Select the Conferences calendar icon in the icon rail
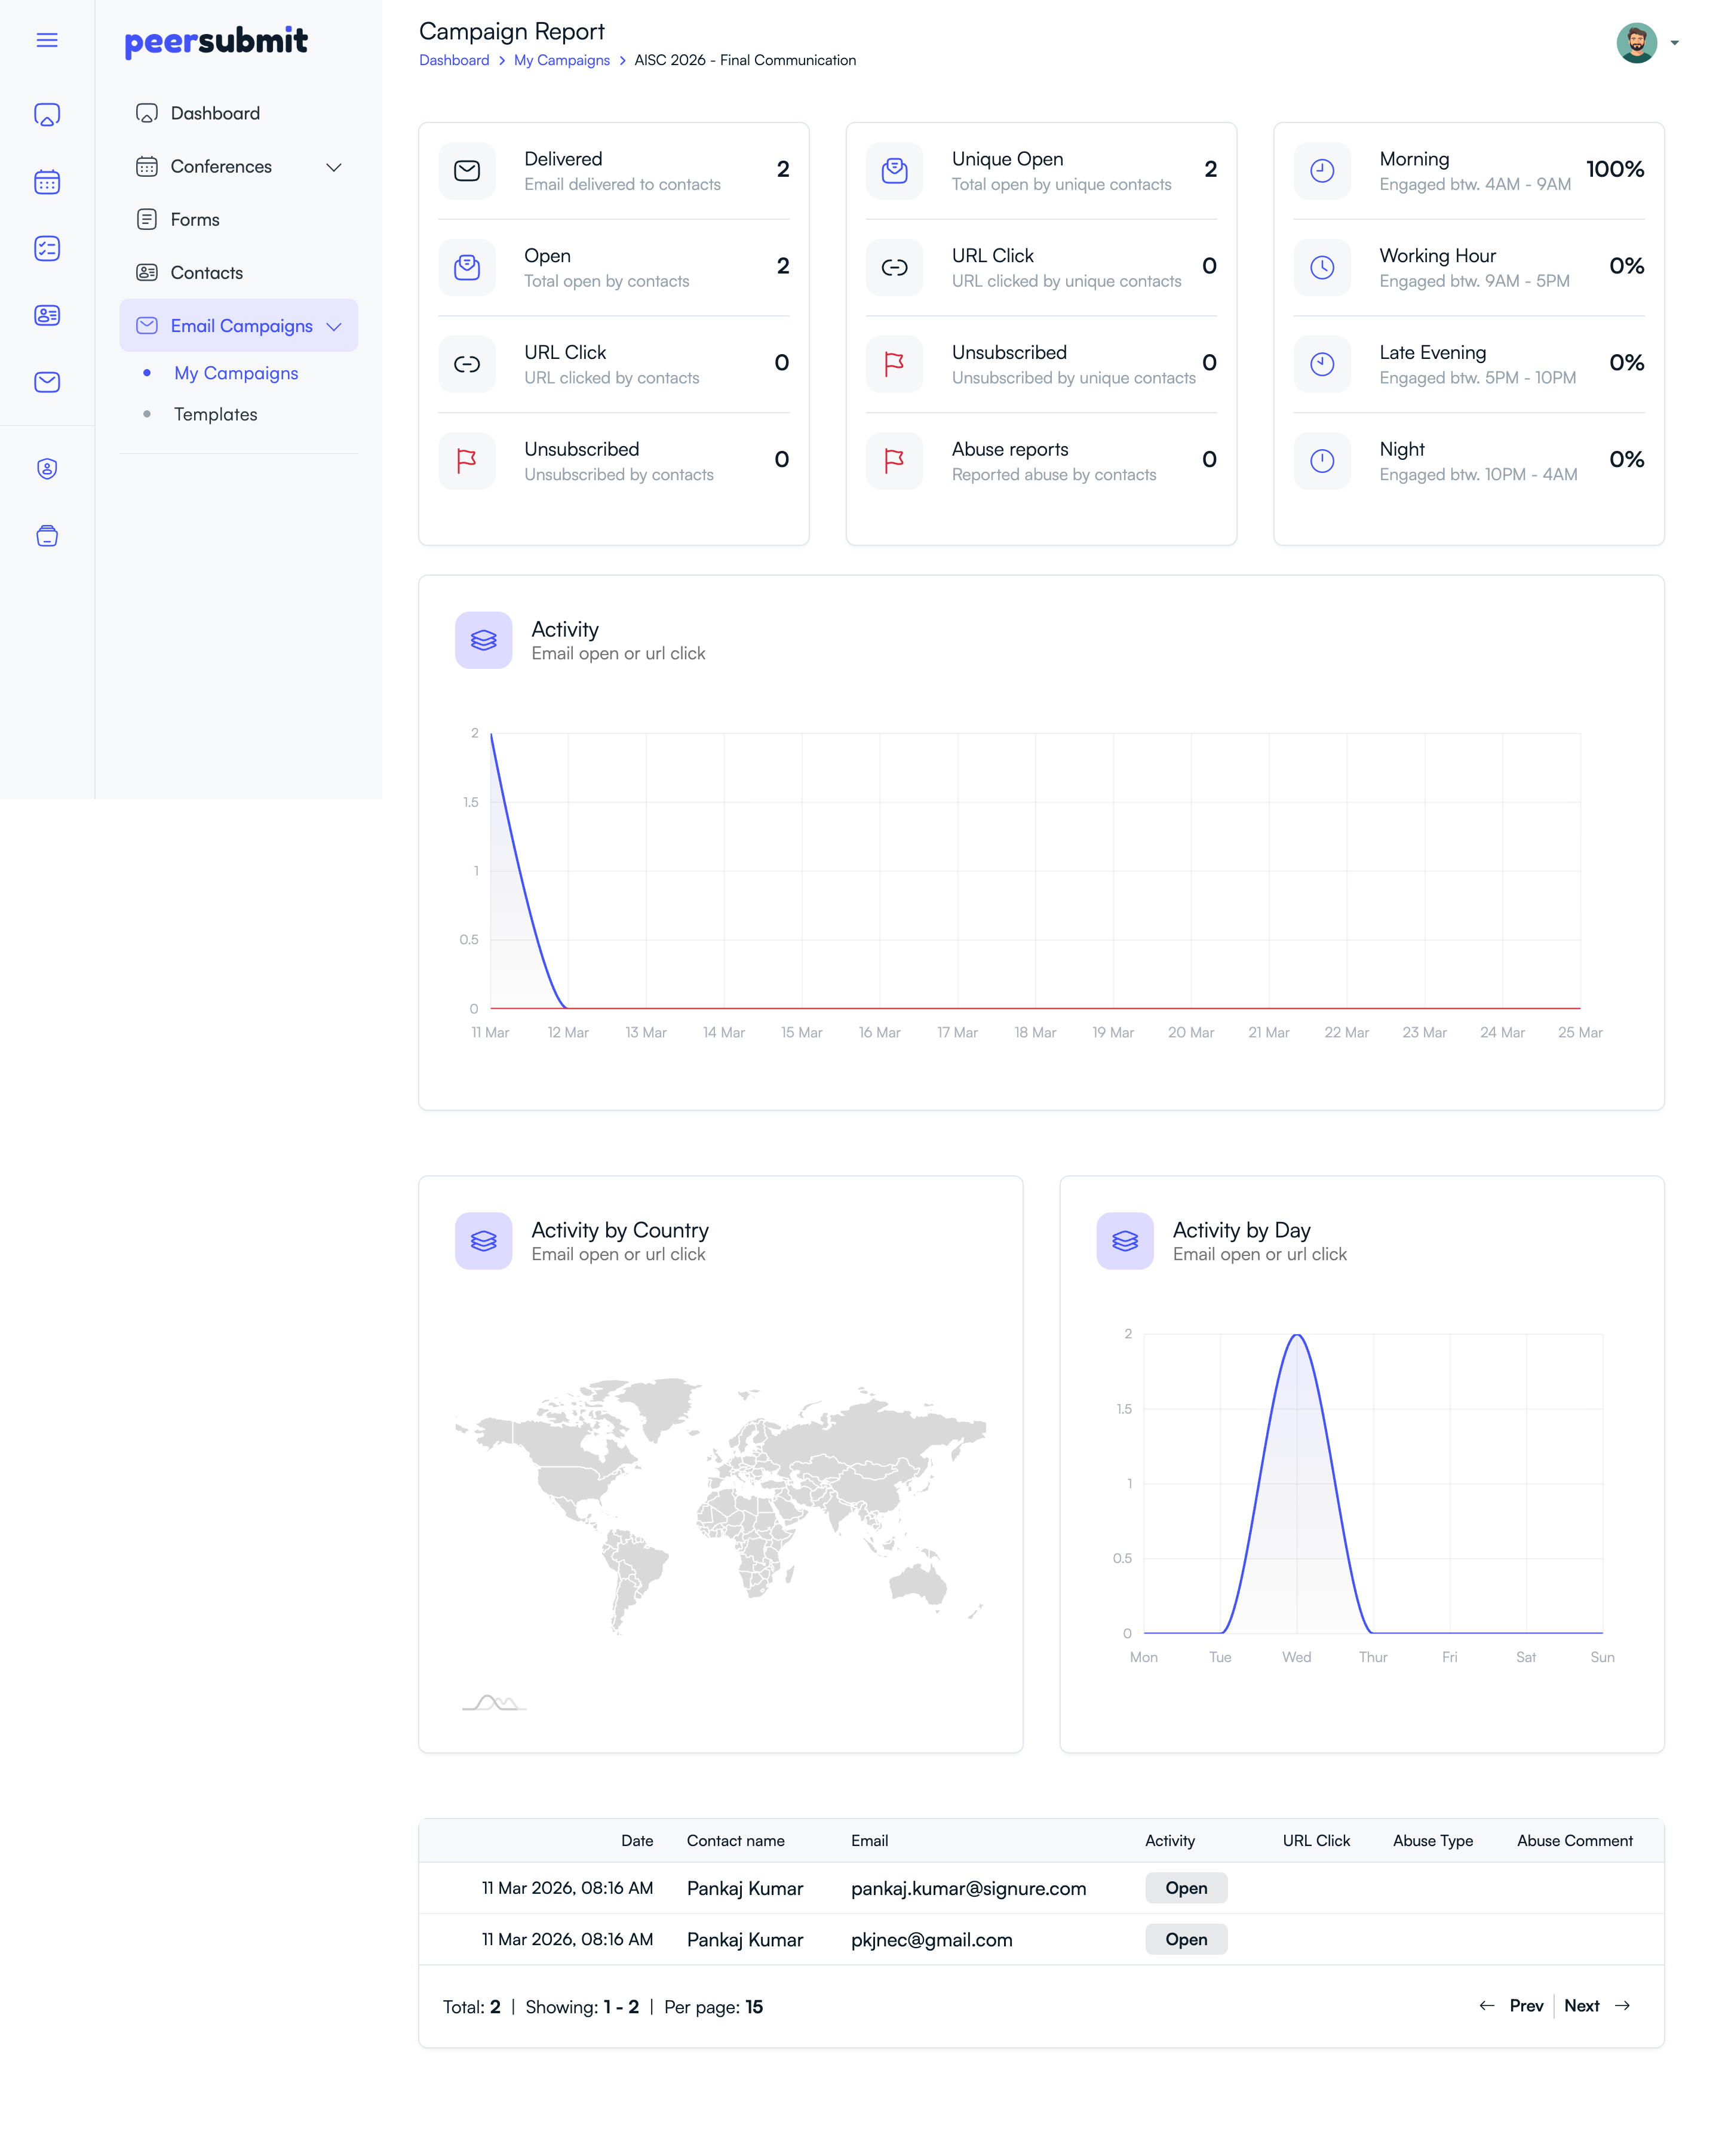Viewport: 1719px width, 2156px height. coord(47,181)
